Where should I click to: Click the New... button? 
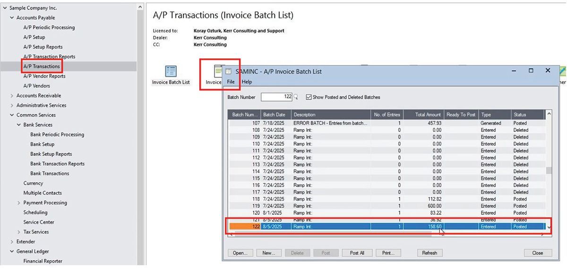tap(269, 253)
